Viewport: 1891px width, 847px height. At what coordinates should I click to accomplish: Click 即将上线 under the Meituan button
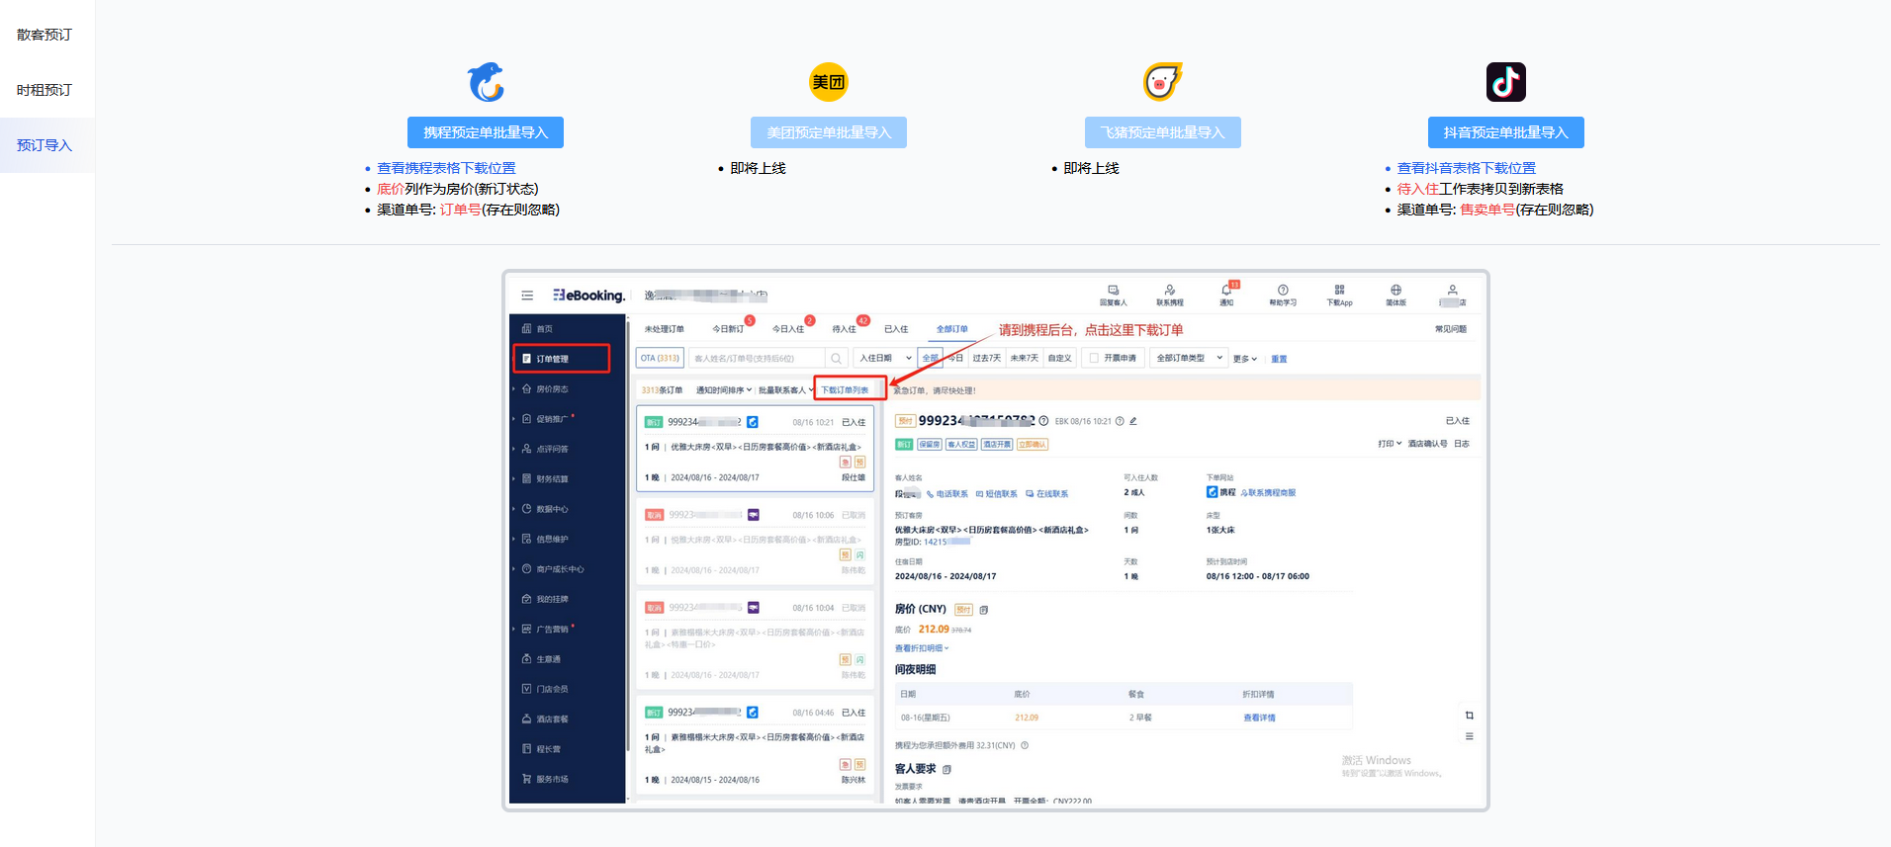pos(758,168)
